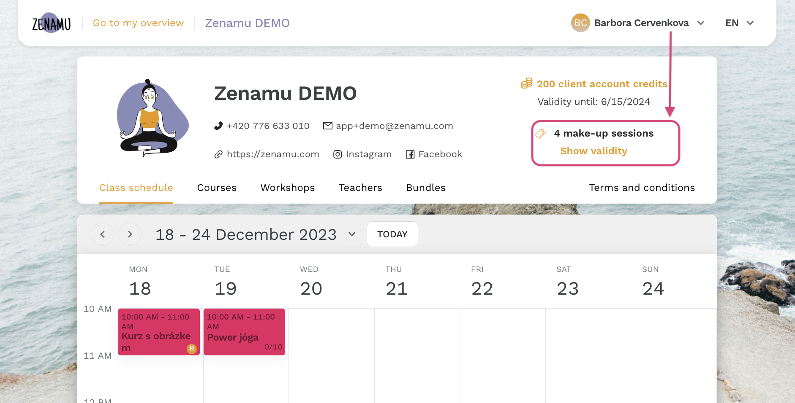795x403 pixels.
Task: Go to next week arrow
Action: pos(130,234)
